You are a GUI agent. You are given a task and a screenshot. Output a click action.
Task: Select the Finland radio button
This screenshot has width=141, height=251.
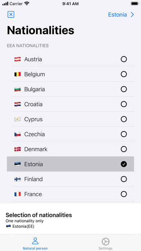pos(124,179)
